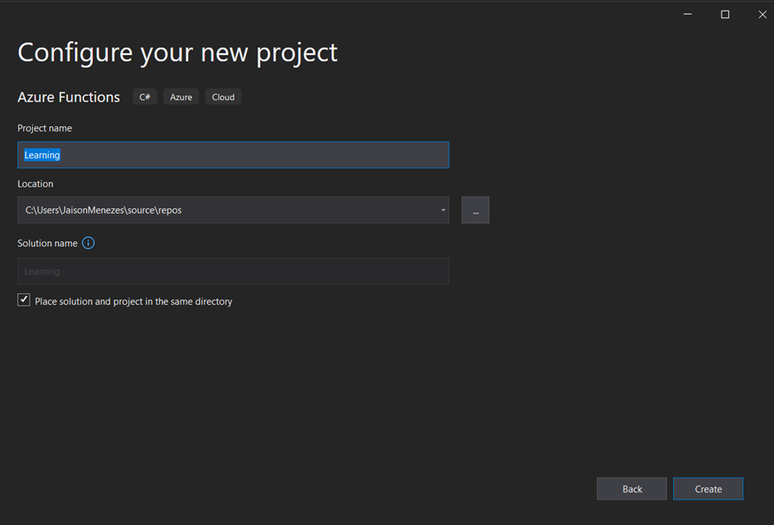Uncheck Place solution and project in same directory

click(x=24, y=300)
